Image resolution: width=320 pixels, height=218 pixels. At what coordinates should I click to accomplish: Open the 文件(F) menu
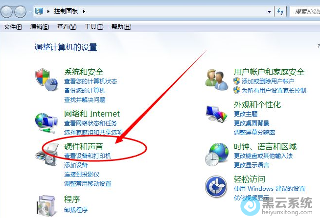pos(13,27)
